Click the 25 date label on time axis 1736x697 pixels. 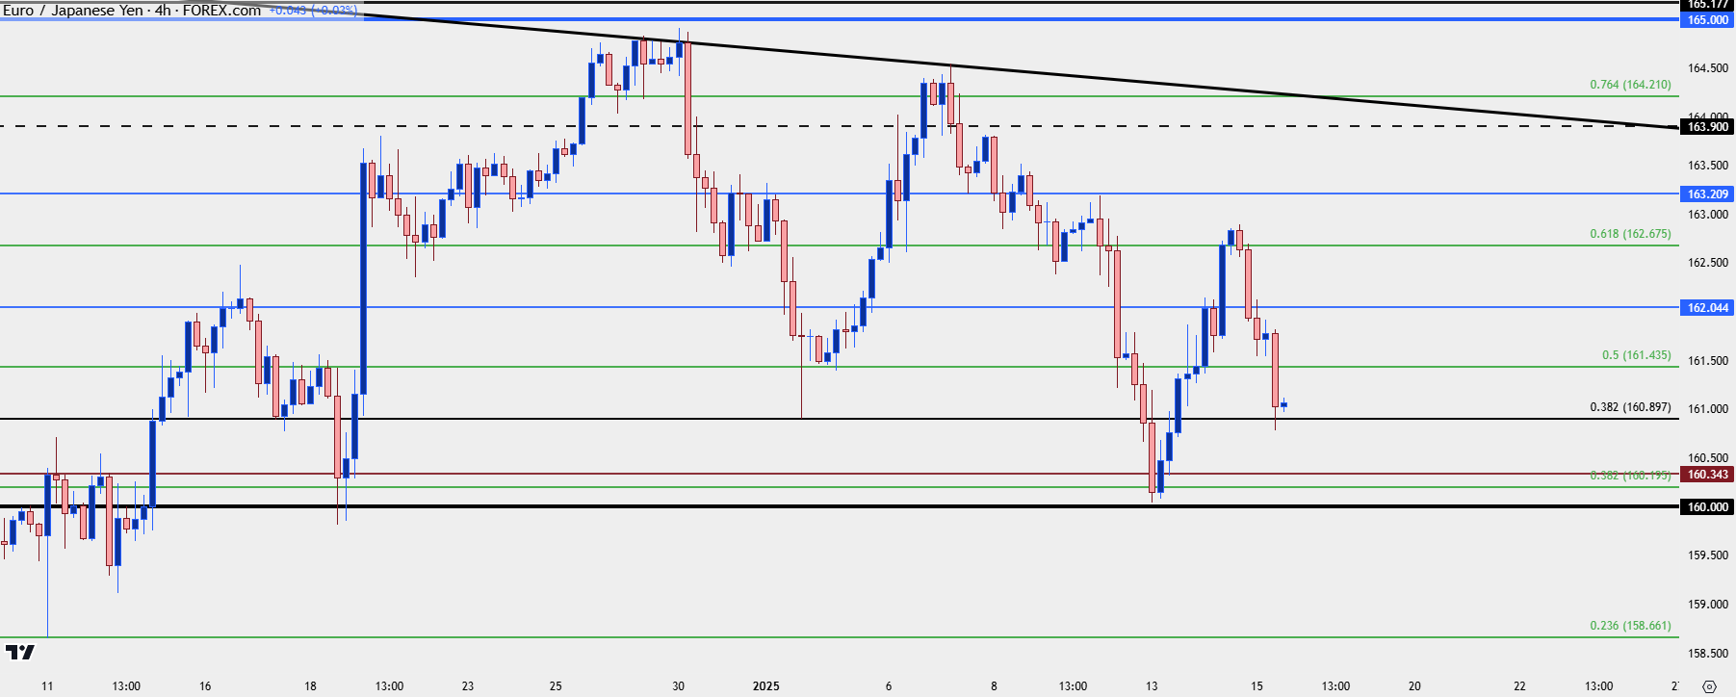556,686
